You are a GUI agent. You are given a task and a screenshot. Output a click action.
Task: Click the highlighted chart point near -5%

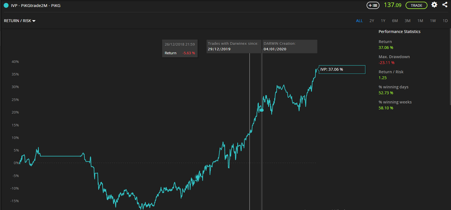(198, 177)
